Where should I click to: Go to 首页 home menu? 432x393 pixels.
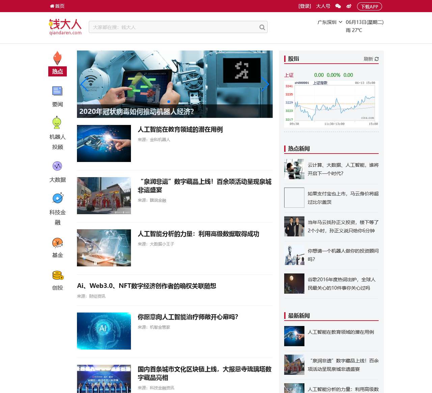click(57, 6)
